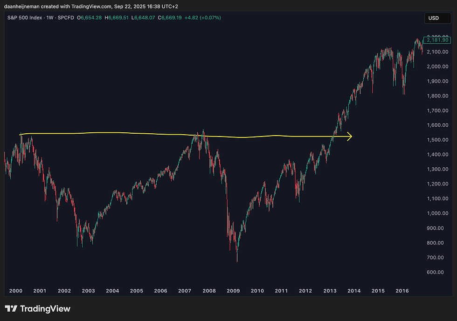Viewport: 457px width, 321px height.
Task: Click the 2013 year label on time axis
Action: point(330,291)
